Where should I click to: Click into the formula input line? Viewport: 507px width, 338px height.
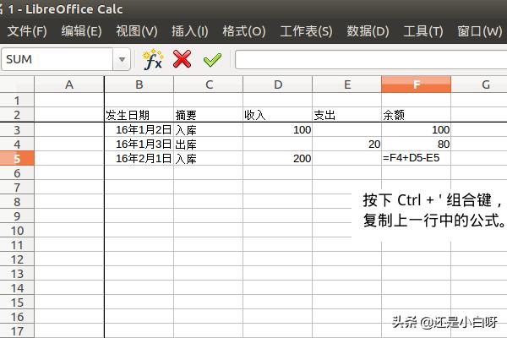(371, 59)
